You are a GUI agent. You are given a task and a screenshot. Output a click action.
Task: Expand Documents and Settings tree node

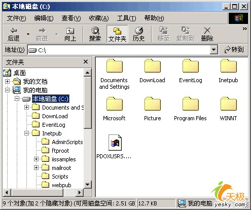click(26, 107)
